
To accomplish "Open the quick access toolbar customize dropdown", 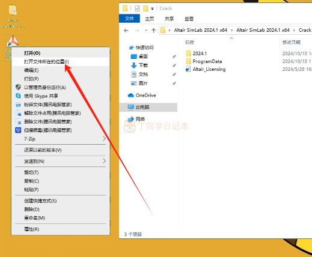I will [x=152, y=8].
